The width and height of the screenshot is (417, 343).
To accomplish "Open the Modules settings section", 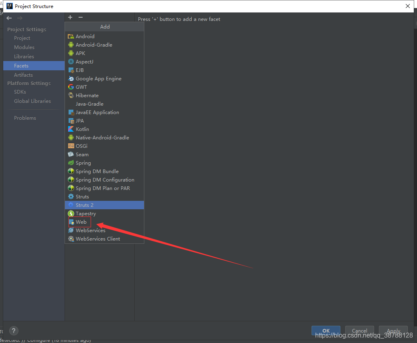I will [34, 47].
